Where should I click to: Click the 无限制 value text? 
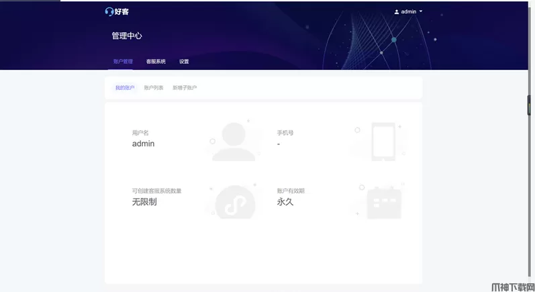pos(144,202)
